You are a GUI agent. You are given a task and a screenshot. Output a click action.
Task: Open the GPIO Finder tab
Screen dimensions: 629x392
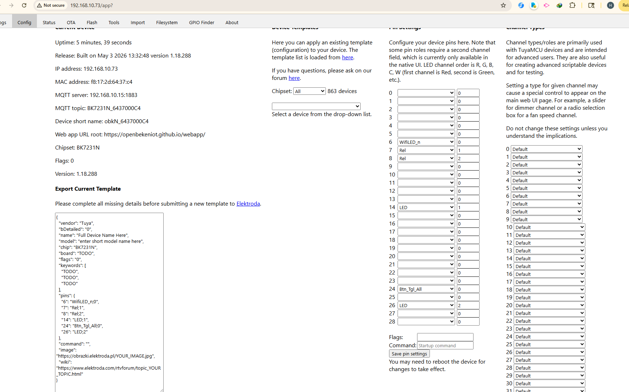[202, 22]
